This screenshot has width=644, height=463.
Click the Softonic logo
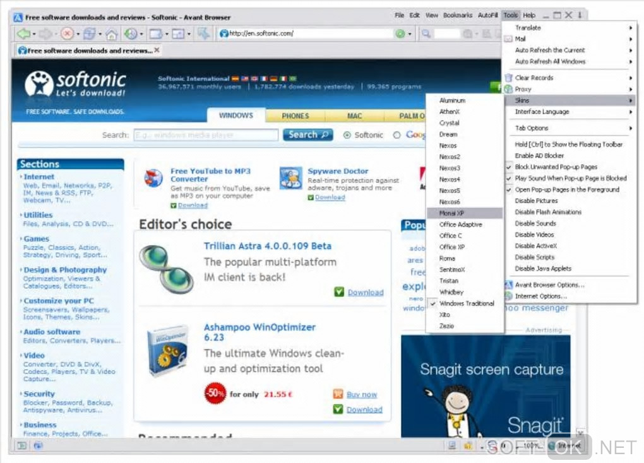click(x=75, y=84)
